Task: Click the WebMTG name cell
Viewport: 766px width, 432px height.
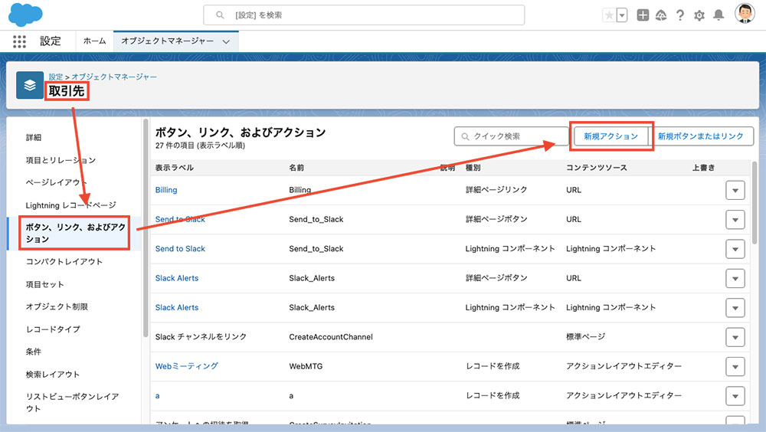Action: coord(306,366)
